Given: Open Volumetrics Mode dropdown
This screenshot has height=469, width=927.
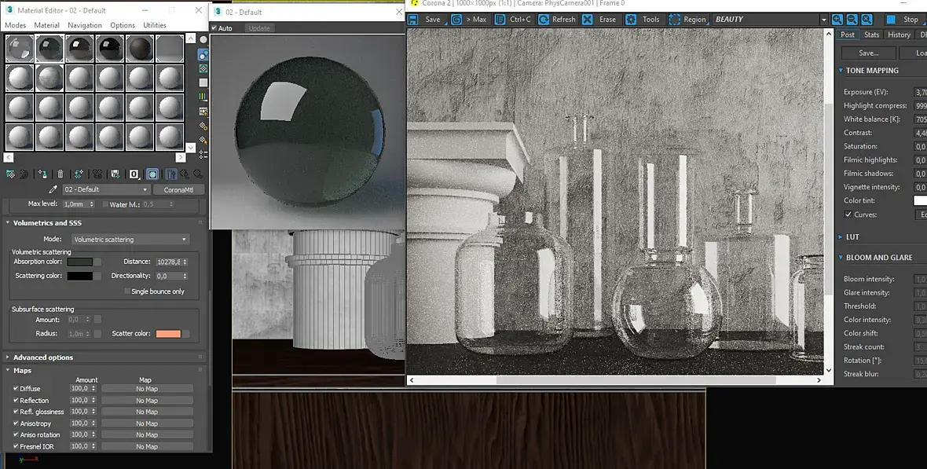Looking at the screenshot, I should pos(130,240).
